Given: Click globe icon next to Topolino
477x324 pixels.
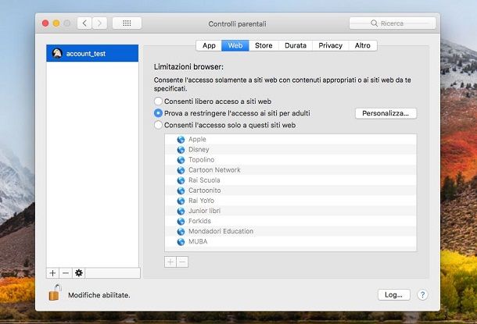Looking at the screenshot, I should pos(181,160).
